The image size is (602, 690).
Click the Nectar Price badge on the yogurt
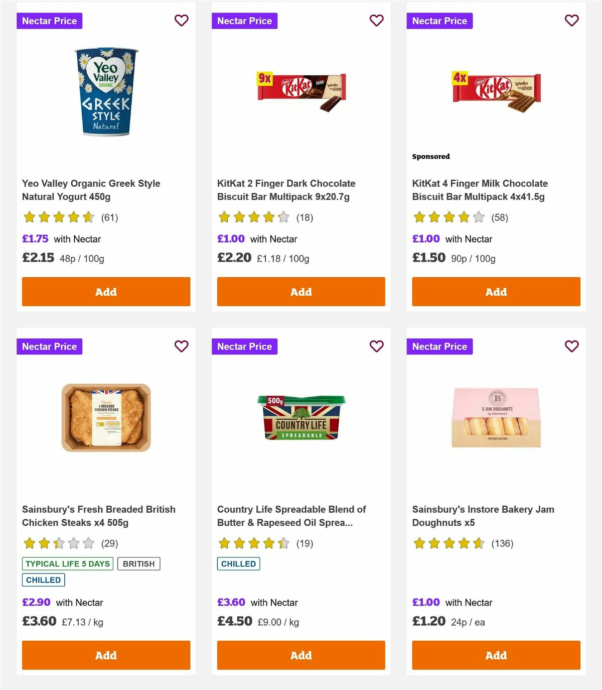pyautogui.click(x=49, y=21)
